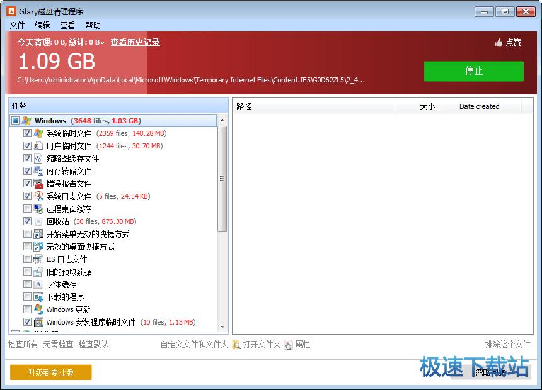This screenshot has height=390, width=542.
Task: Open the 文件 menu
Action: click(x=17, y=25)
